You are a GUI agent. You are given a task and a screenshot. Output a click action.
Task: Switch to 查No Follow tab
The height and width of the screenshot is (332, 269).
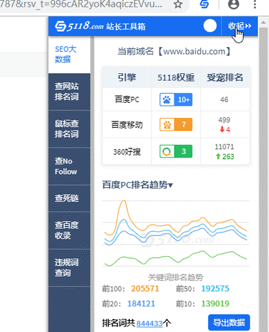coord(69,166)
